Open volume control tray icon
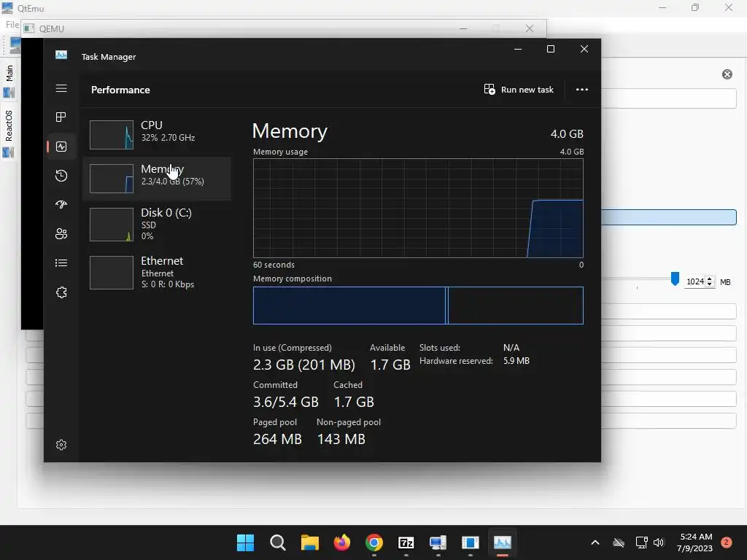The width and height of the screenshot is (747, 560). 659,542
